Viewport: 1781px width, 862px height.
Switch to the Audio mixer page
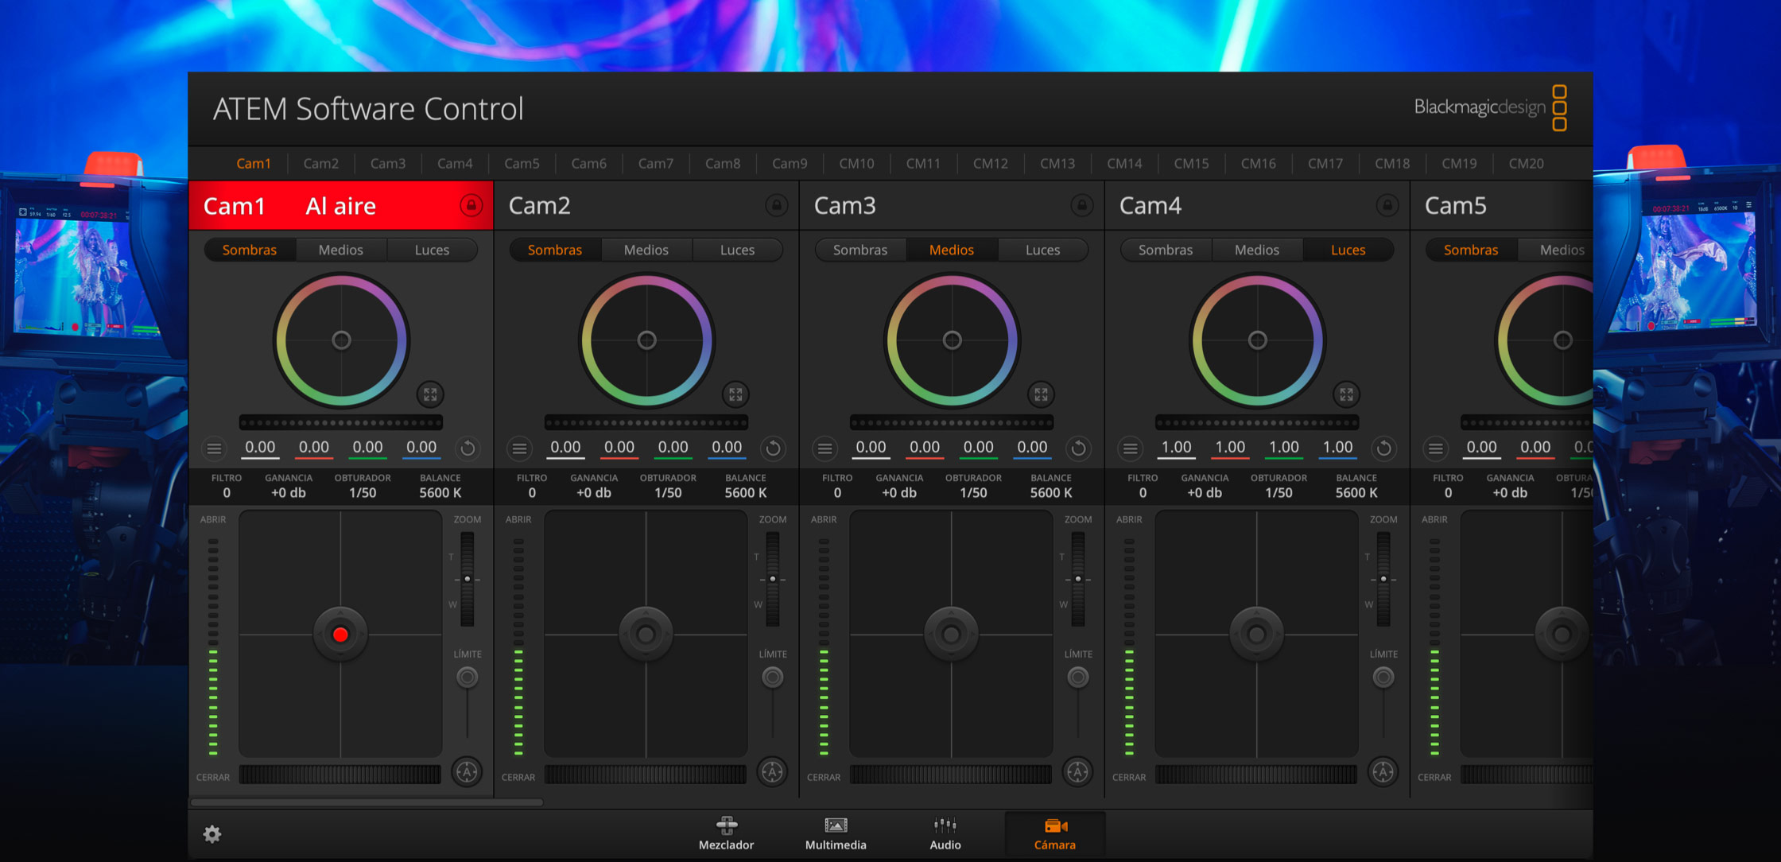[x=945, y=833]
